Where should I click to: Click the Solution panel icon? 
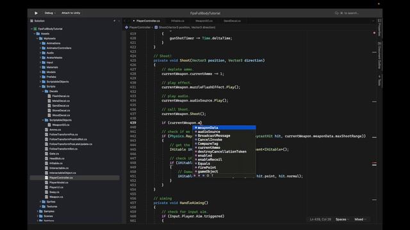pyautogui.click(x=31, y=21)
